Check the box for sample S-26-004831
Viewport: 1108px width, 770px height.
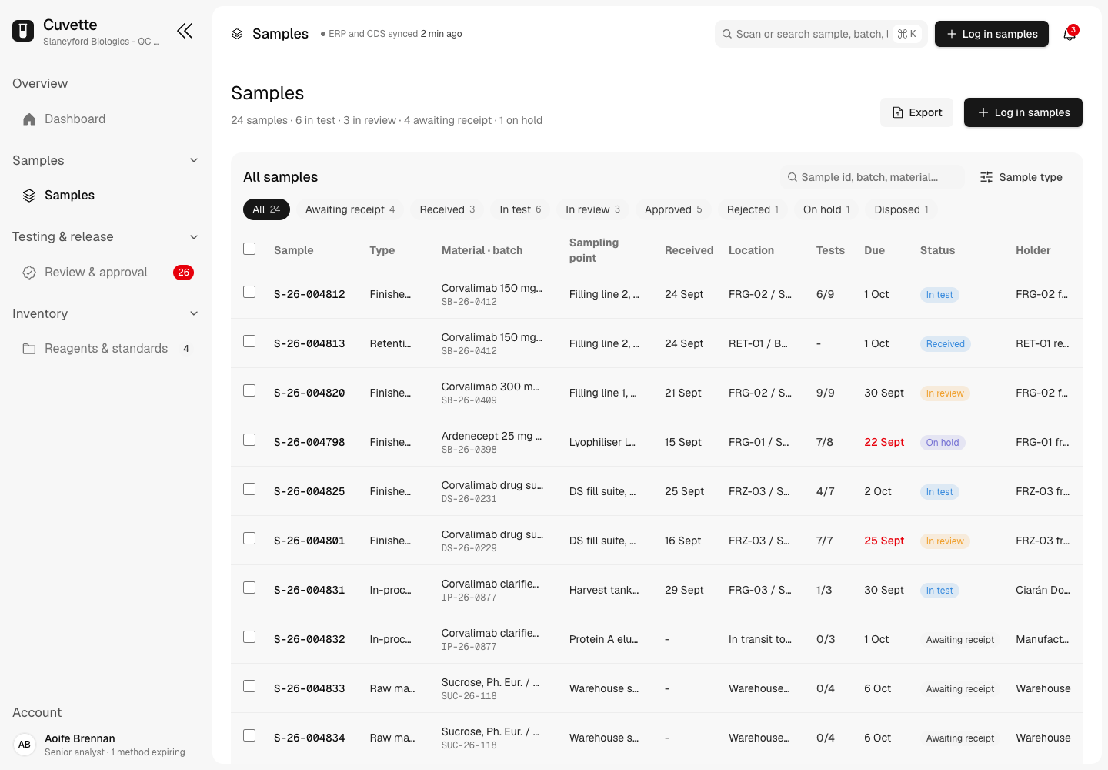[x=249, y=588]
